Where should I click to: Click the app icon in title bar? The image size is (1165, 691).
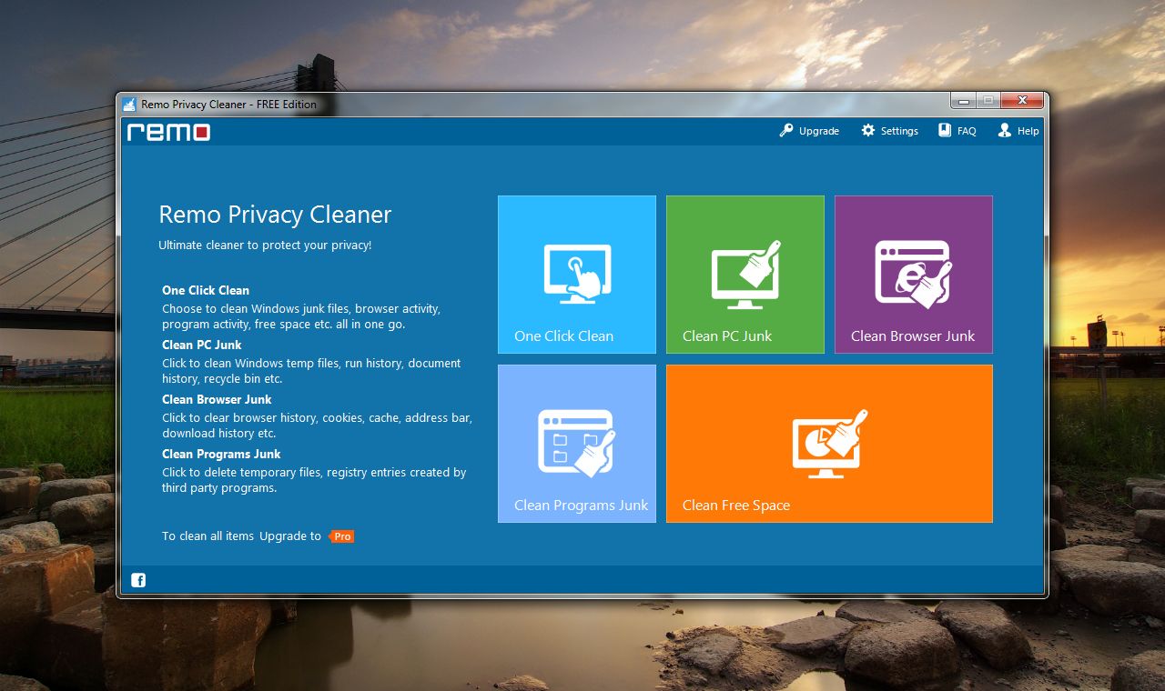coord(129,104)
